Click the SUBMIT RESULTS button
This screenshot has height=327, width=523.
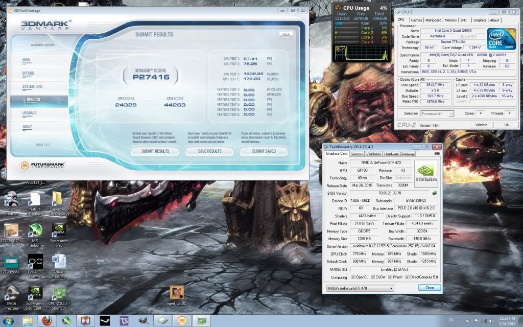154,151
